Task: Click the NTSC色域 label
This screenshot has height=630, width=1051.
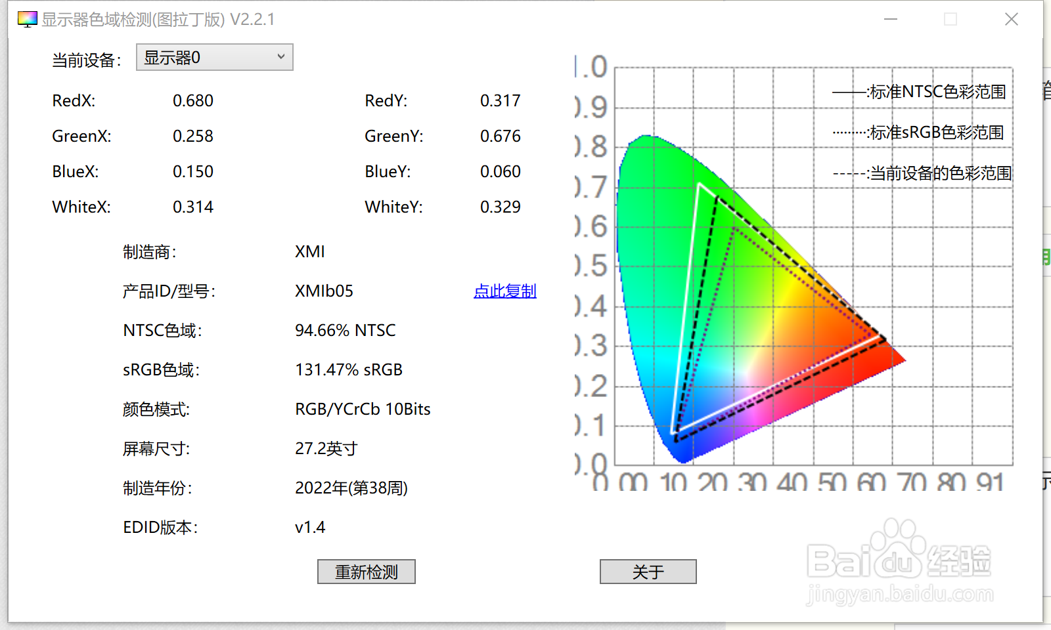Action: (162, 330)
